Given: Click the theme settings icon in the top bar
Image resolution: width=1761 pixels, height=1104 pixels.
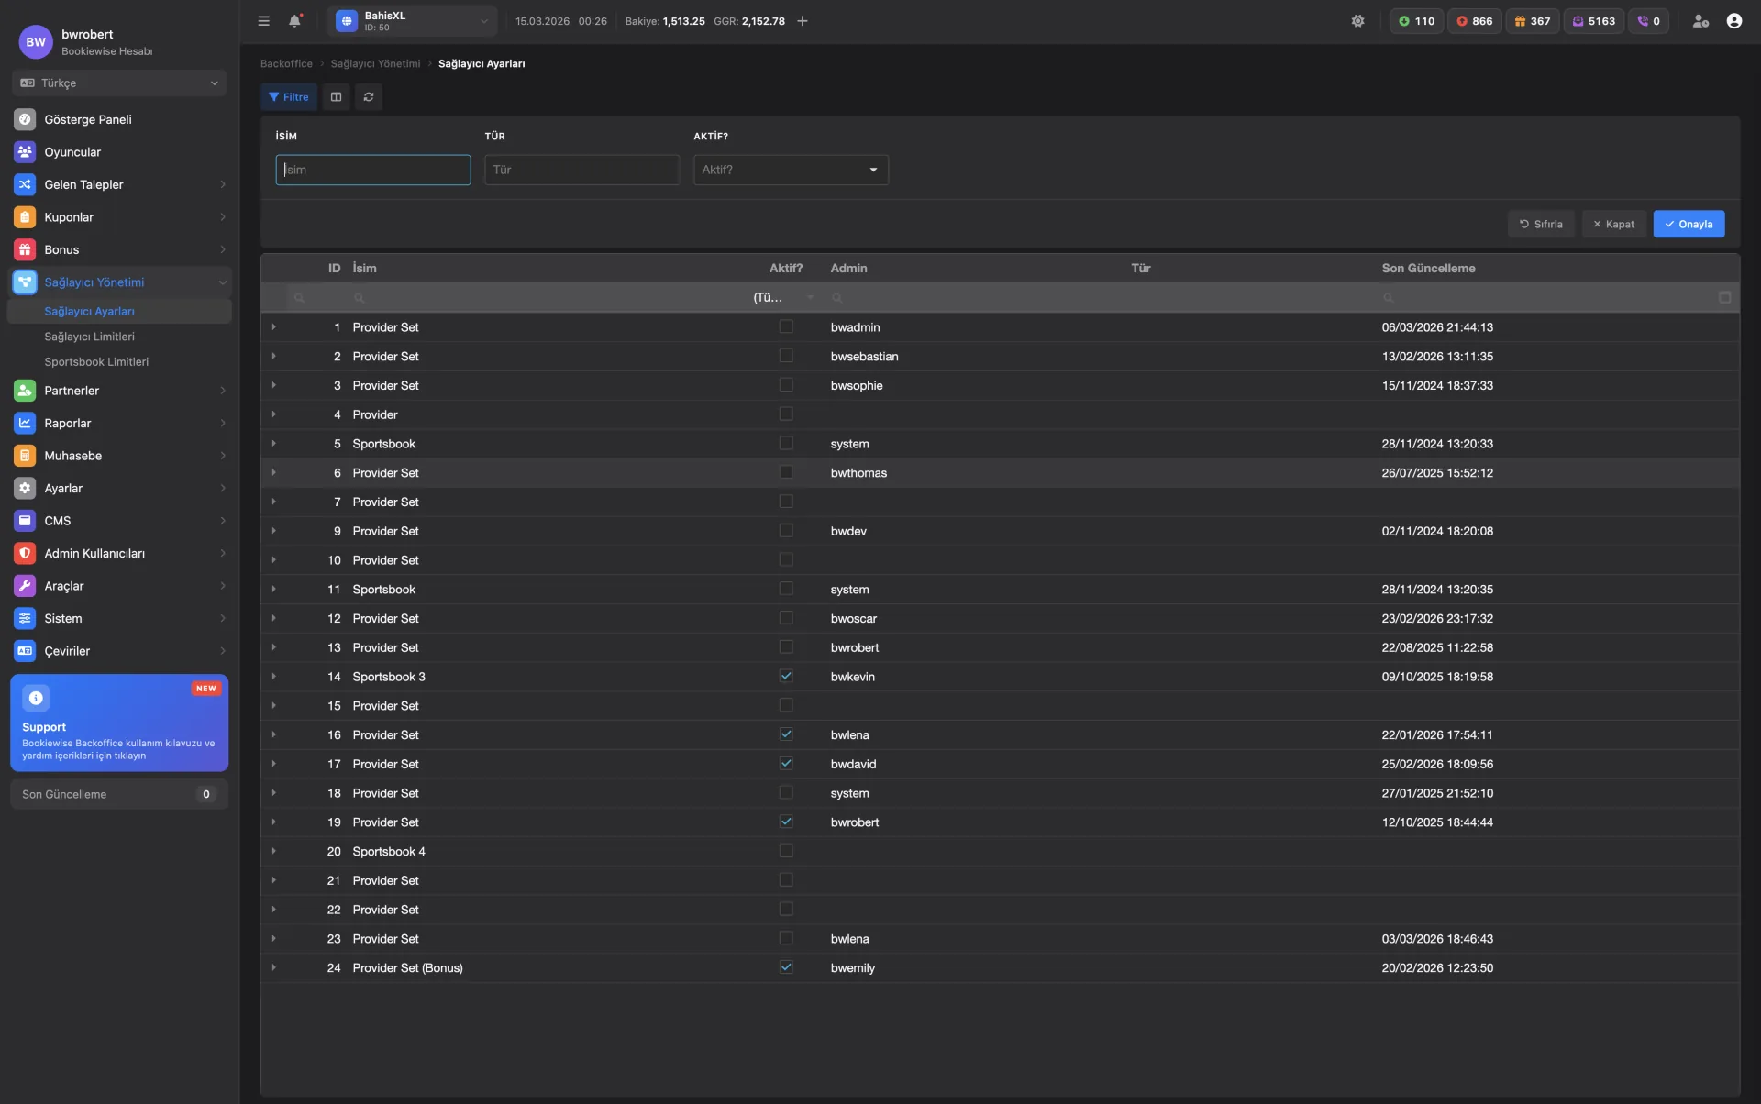Looking at the screenshot, I should pyautogui.click(x=1357, y=21).
